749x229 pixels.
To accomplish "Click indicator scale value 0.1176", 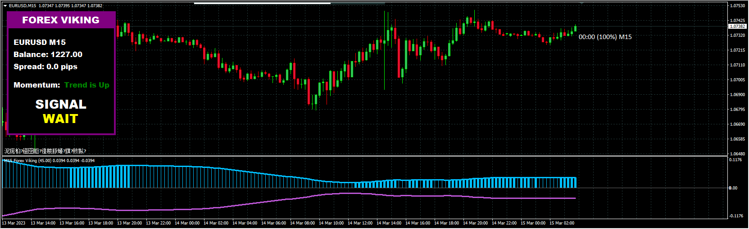I will (x=736, y=160).
